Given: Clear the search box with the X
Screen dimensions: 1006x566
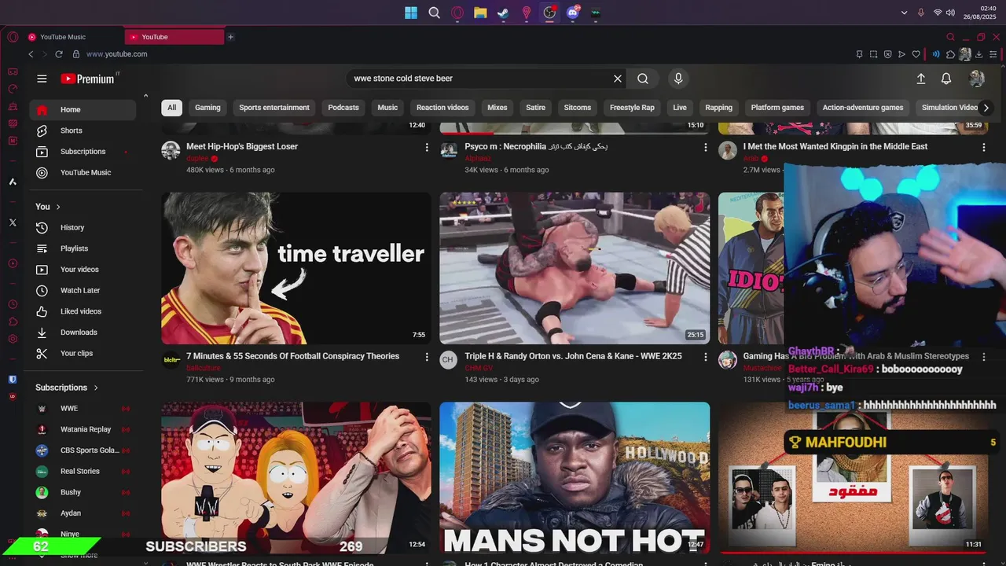Looking at the screenshot, I should pos(618,79).
